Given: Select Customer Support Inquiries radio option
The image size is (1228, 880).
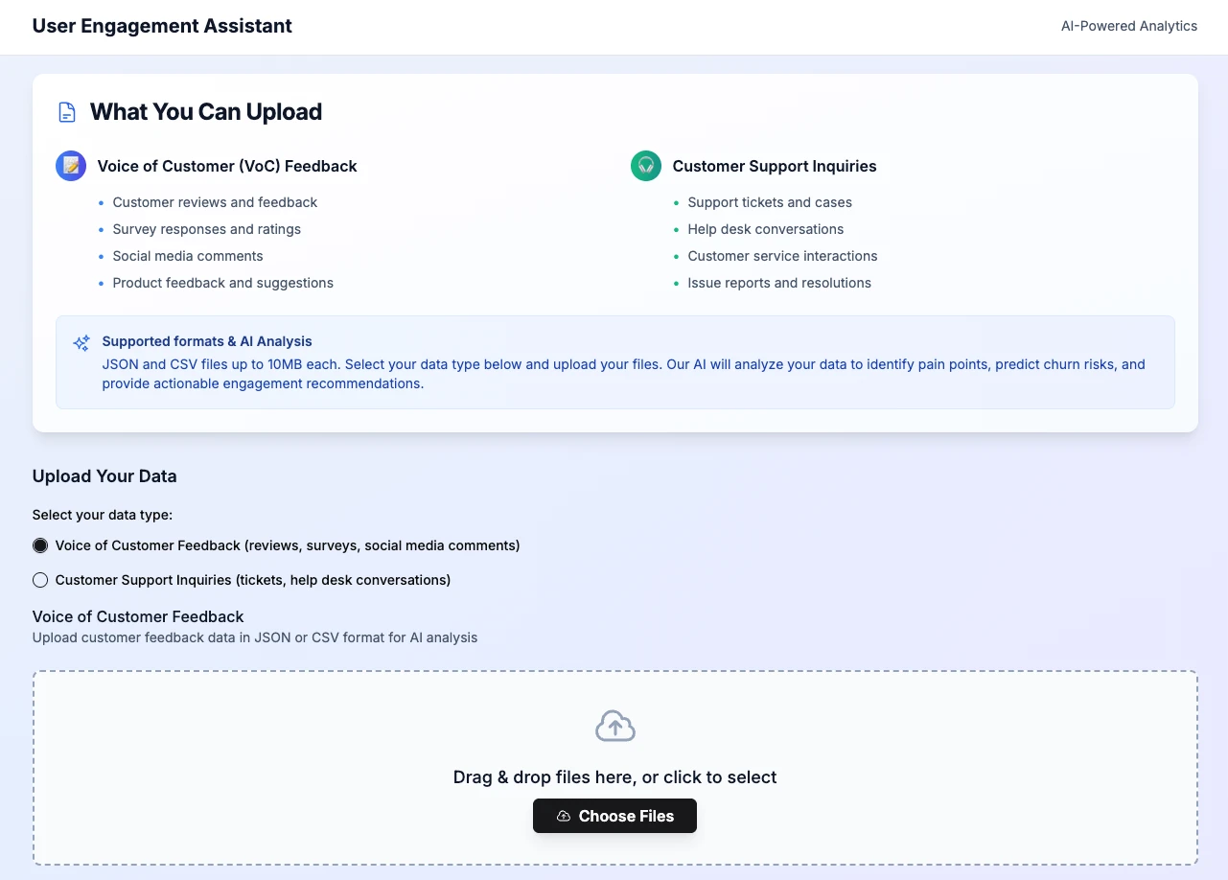Looking at the screenshot, I should point(40,580).
